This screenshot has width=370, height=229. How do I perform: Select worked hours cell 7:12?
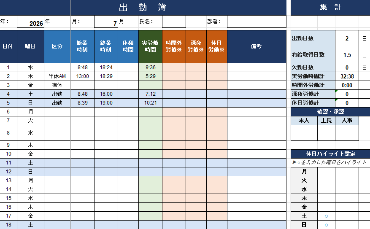click(x=150, y=94)
